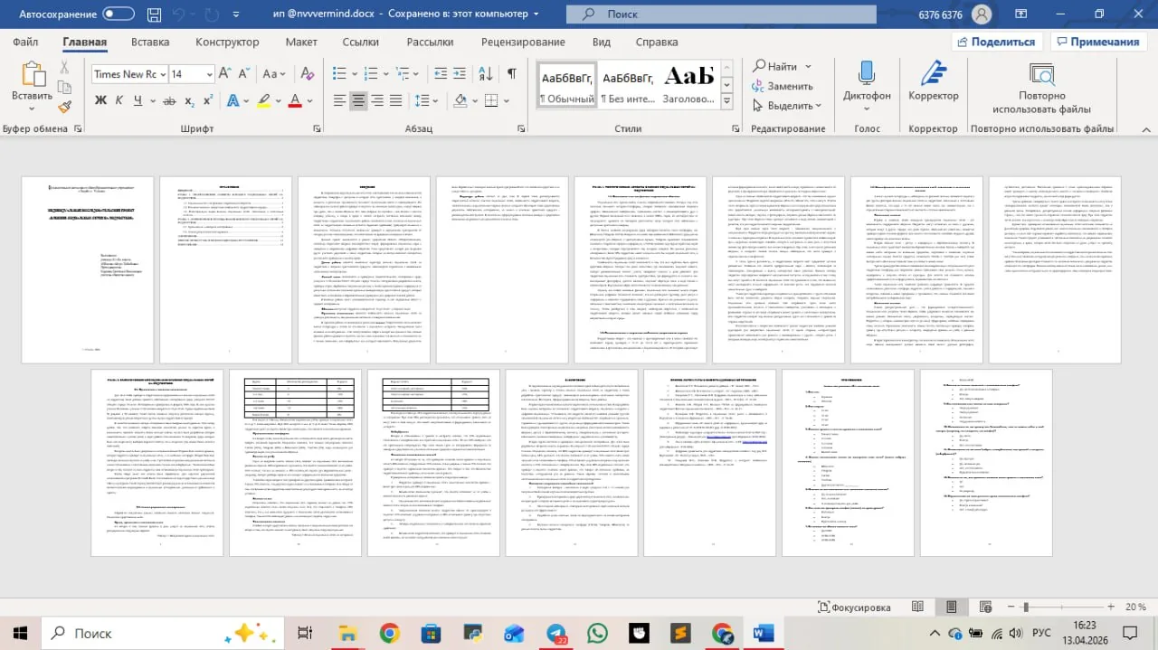Screen dimensions: 1158x650
Task: Toggle the paragraph marks (¶) icon
Action: click(511, 73)
